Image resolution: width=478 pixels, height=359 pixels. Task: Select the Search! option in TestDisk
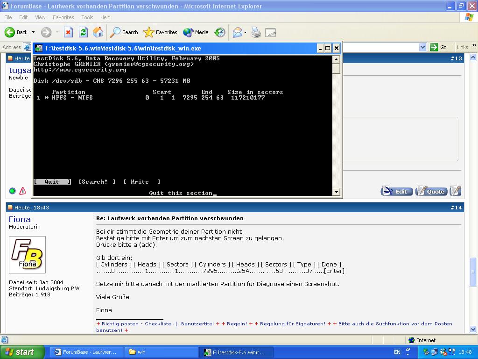click(97, 182)
